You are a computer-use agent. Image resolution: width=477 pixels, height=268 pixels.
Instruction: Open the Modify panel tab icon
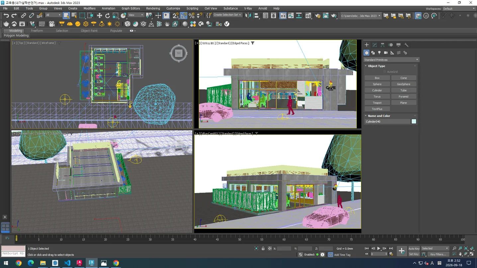coord(375,45)
